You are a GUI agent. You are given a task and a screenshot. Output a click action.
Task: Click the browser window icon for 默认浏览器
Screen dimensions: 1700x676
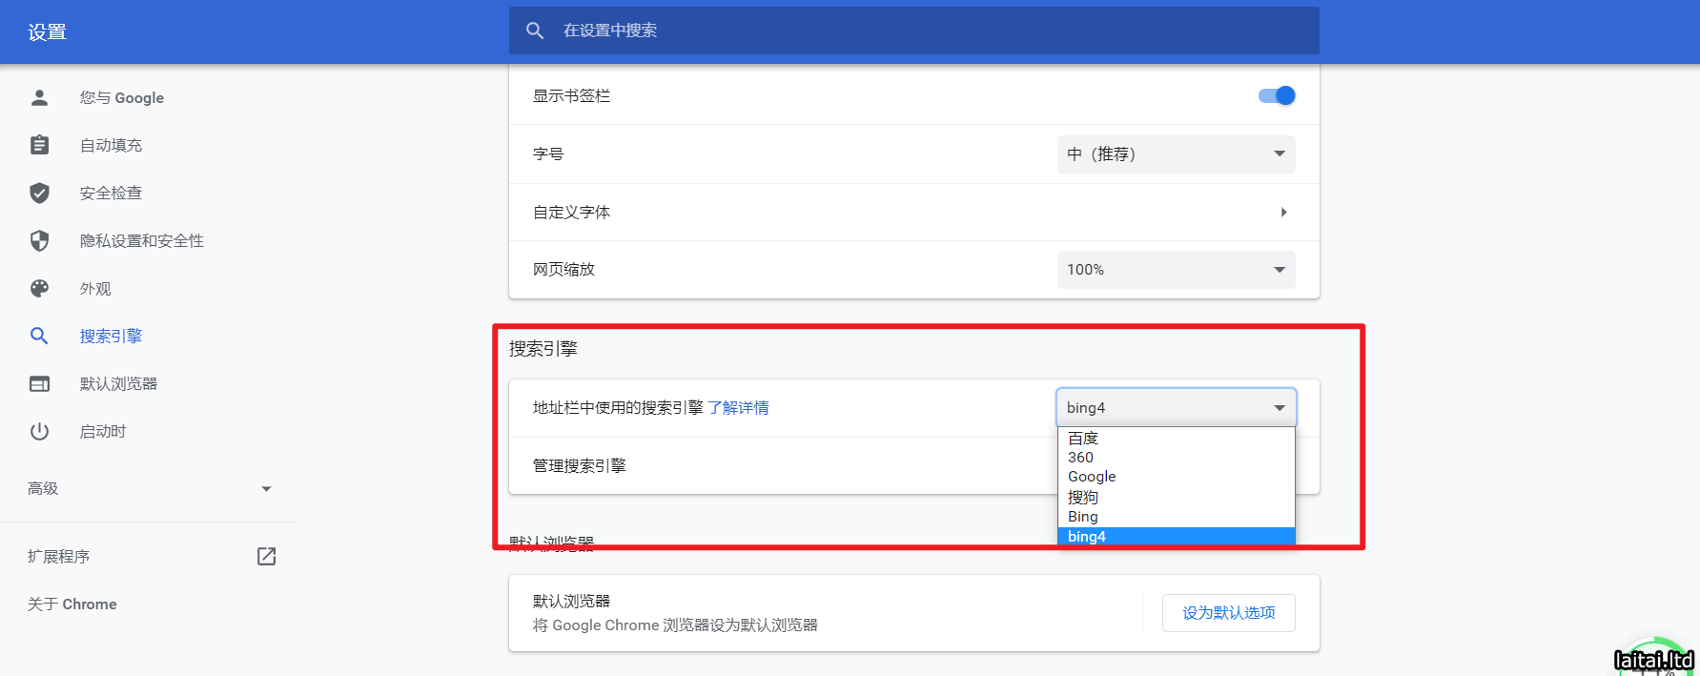(39, 383)
